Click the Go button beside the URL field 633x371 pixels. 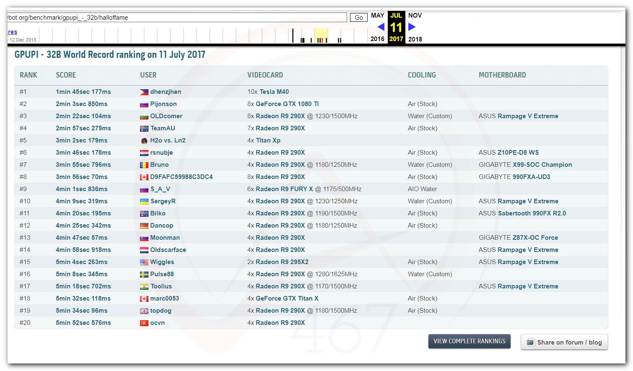(x=359, y=18)
